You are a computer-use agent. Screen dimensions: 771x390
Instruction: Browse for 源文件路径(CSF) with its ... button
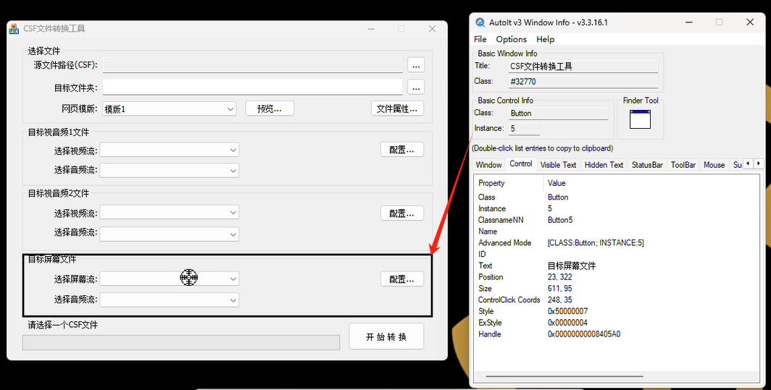click(416, 65)
